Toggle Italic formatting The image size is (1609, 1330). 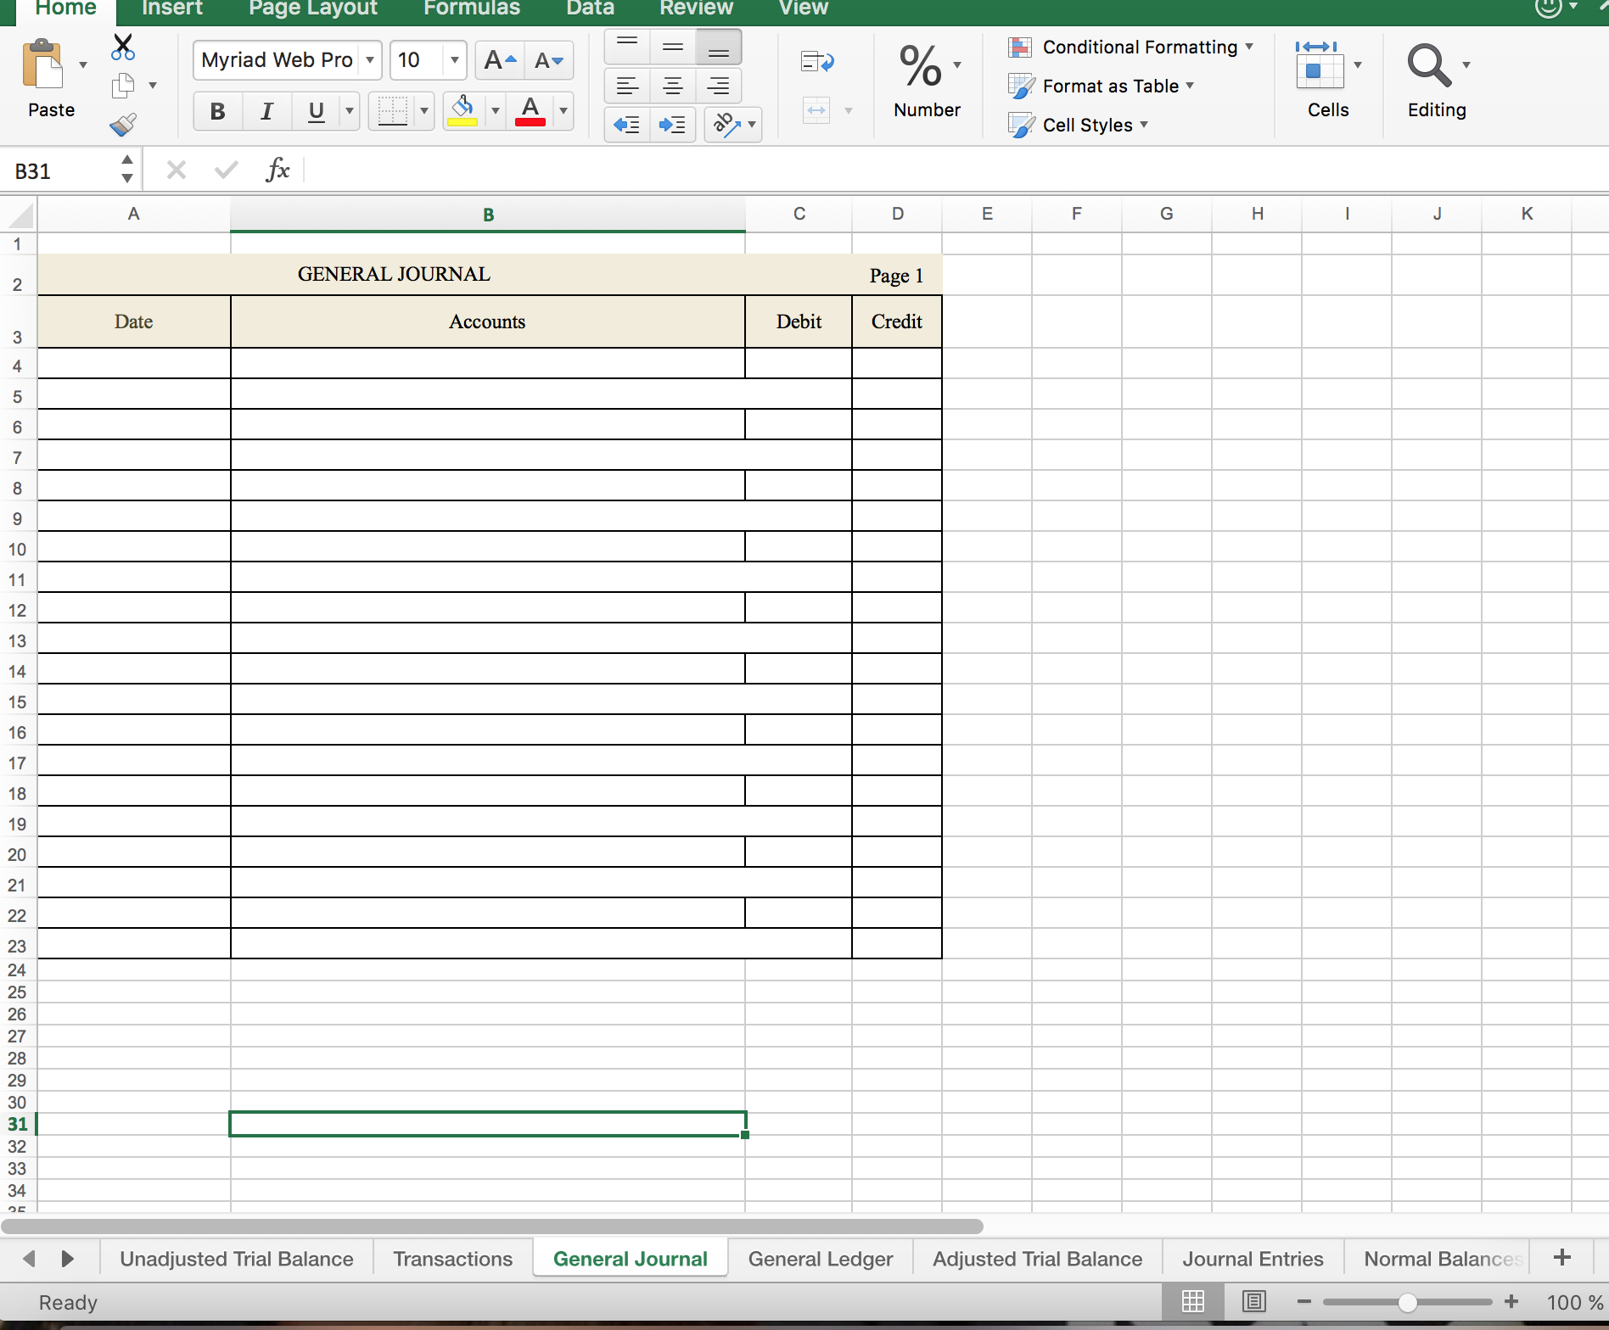tap(266, 111)
